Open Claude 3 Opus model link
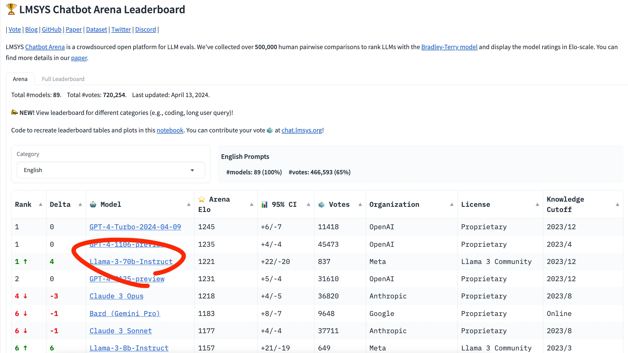Image resolution: width=628 pixels, height=353 pixels. pyautogui.click(x=117, y=296)
